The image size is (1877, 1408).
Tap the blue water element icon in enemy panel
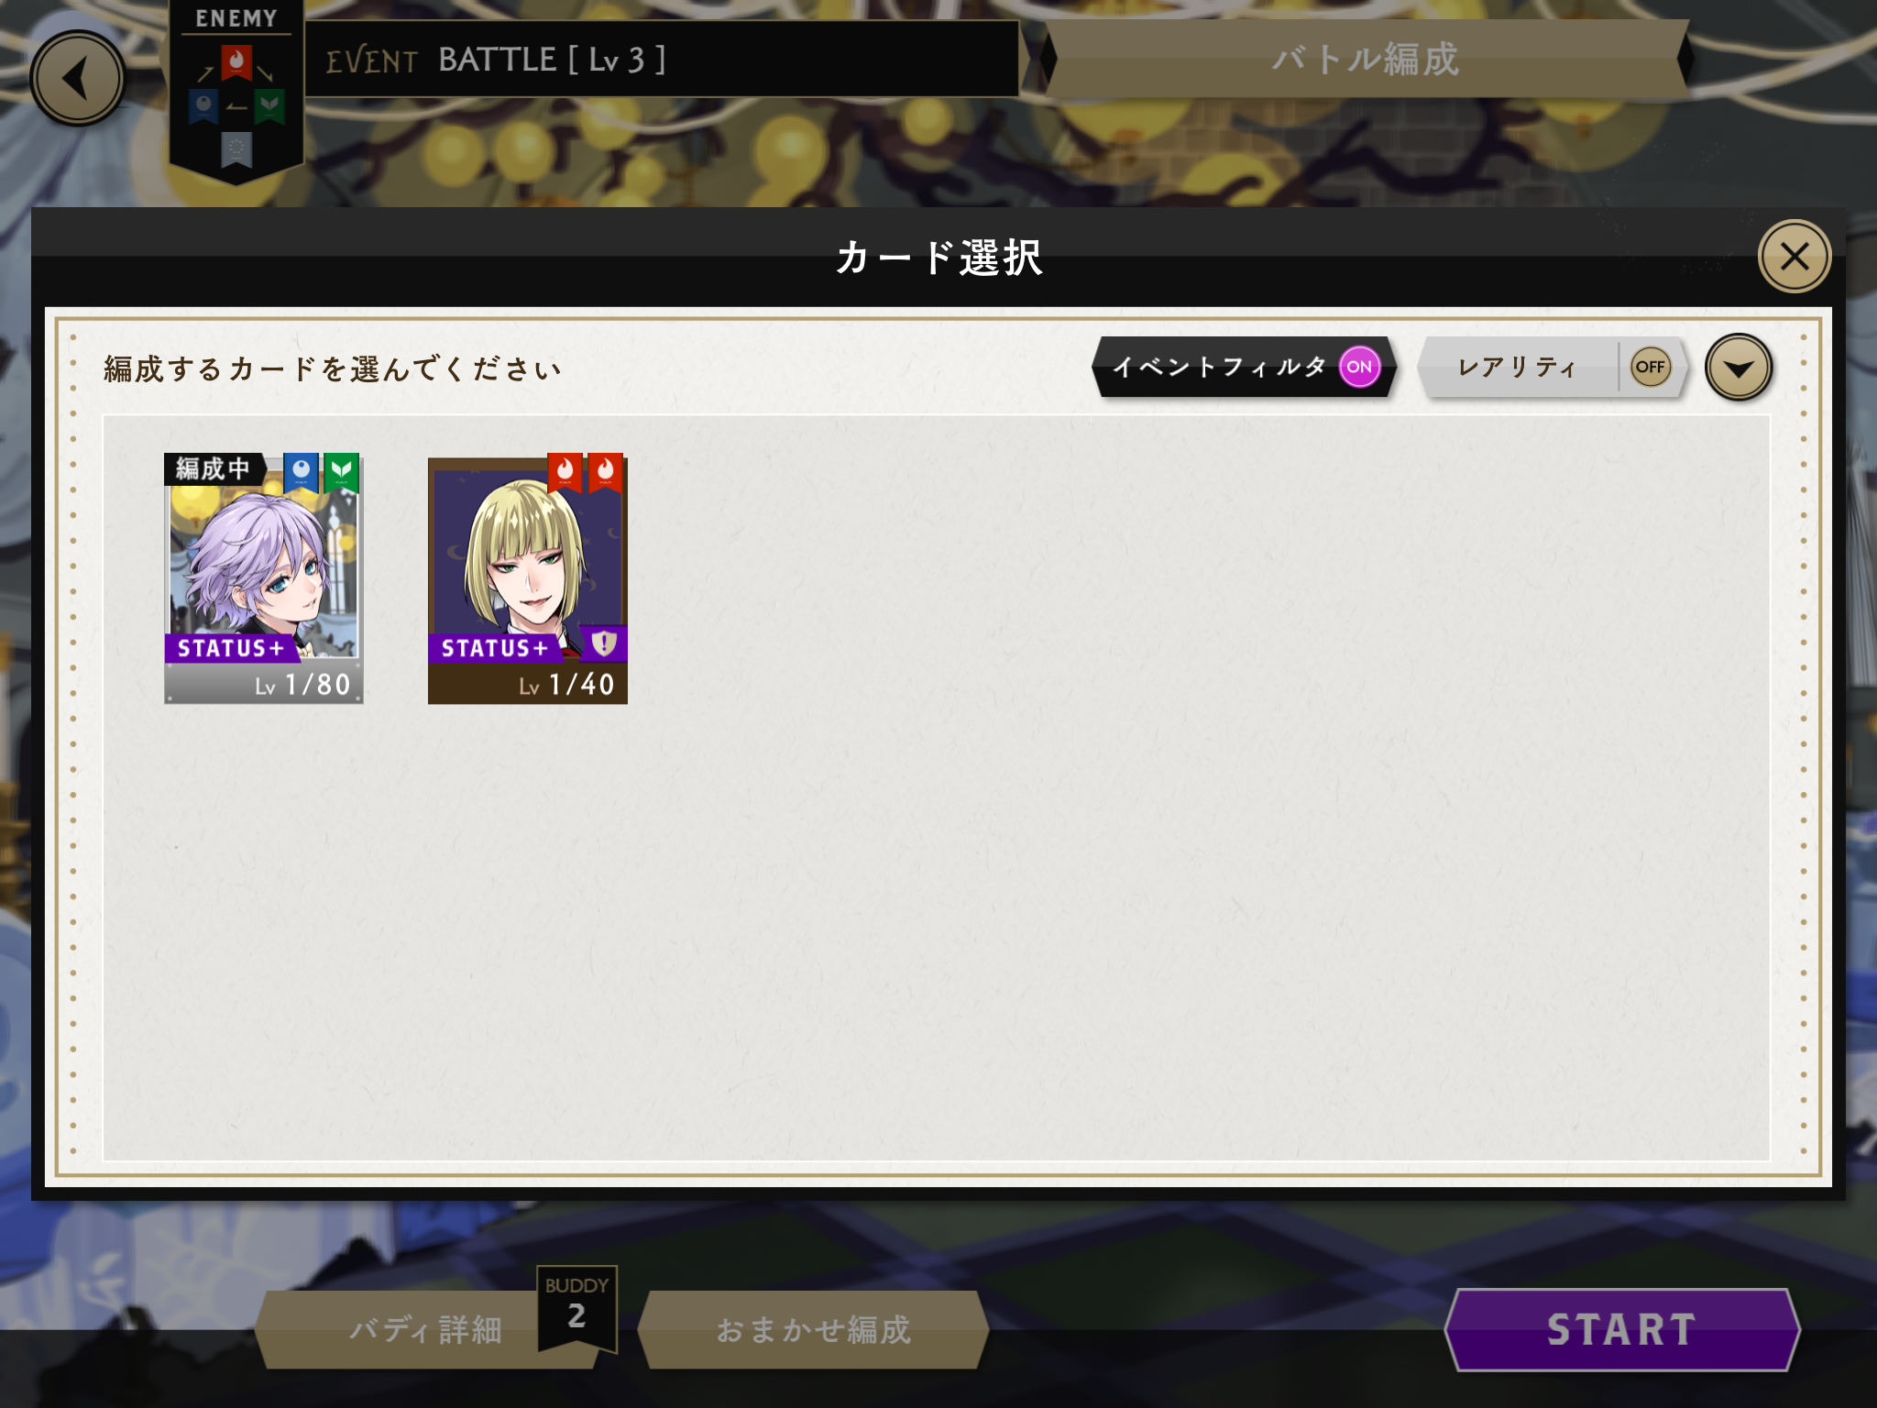(x=203, y=106)
